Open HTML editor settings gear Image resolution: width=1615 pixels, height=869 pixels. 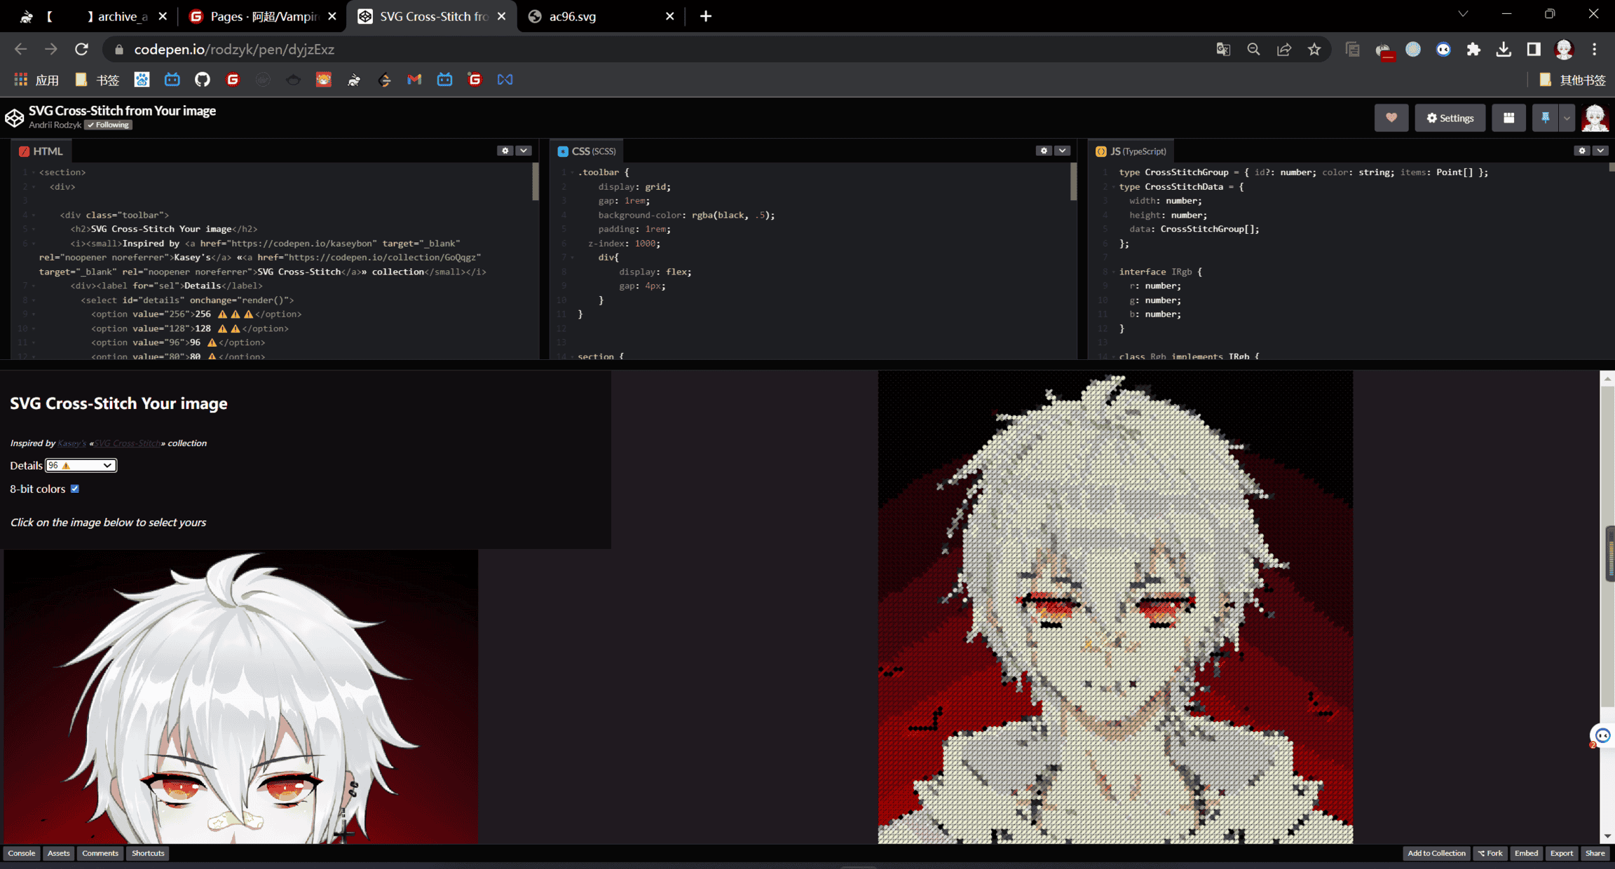pyautogui.click(x=505, y=151)
